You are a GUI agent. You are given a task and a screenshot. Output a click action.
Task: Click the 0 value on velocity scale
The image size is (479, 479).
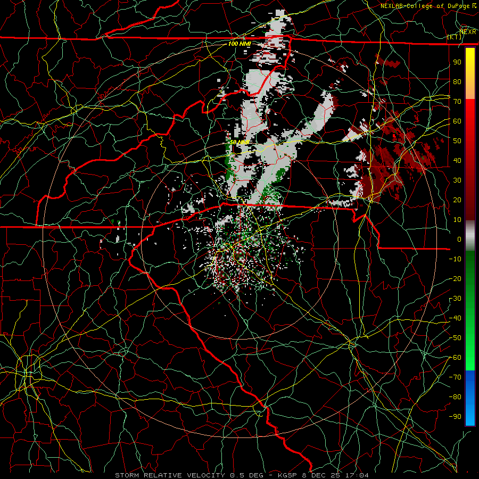tap(459, 239)
